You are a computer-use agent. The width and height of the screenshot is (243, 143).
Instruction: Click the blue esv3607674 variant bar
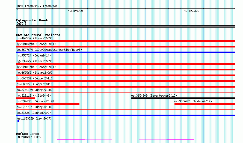pyautogui.click(x=126, y=52)
